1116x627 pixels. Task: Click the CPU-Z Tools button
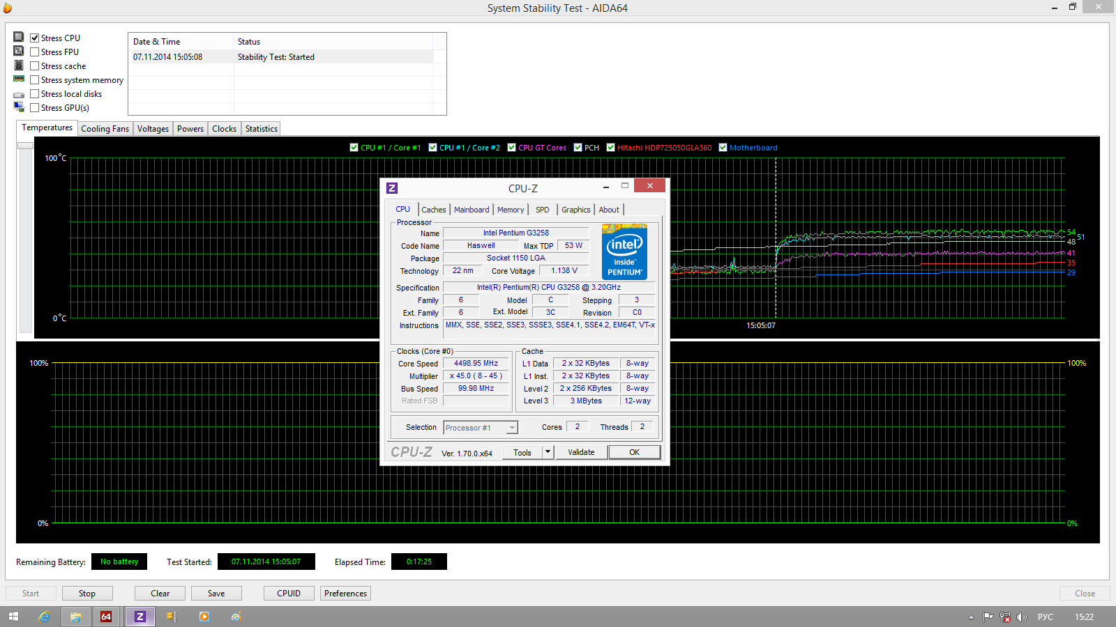pos(522,452)
